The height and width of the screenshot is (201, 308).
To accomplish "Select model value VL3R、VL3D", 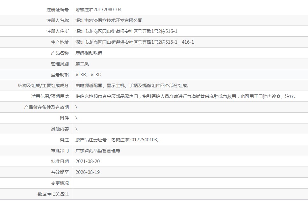I will click(89, 75).
